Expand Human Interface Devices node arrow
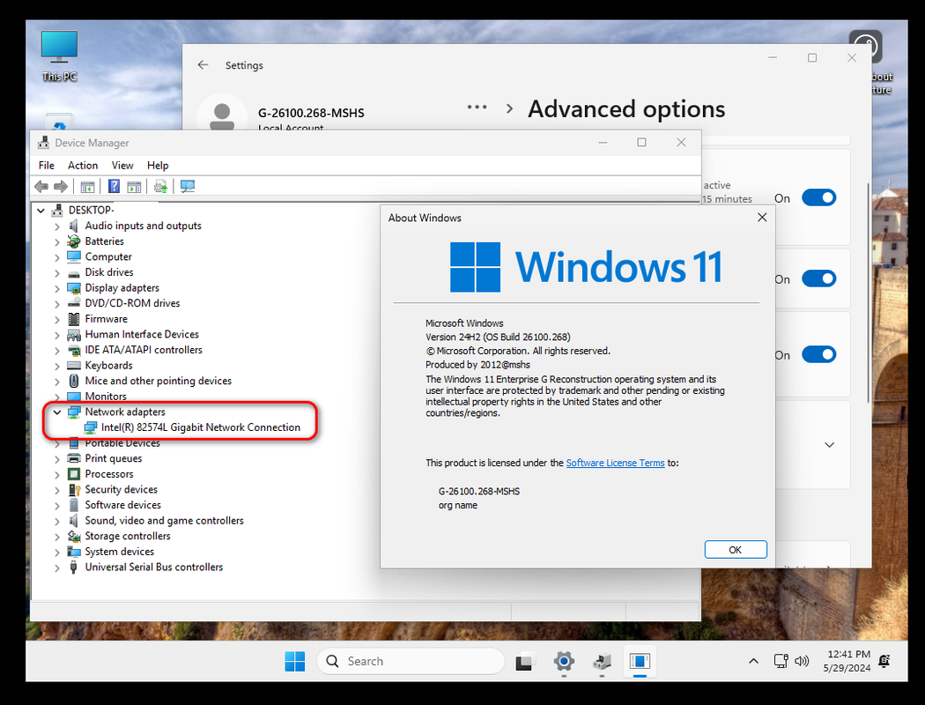The image size is (925, 705). tap(57, 335)
